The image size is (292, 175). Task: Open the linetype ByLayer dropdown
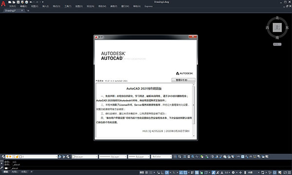click(113, 157)
